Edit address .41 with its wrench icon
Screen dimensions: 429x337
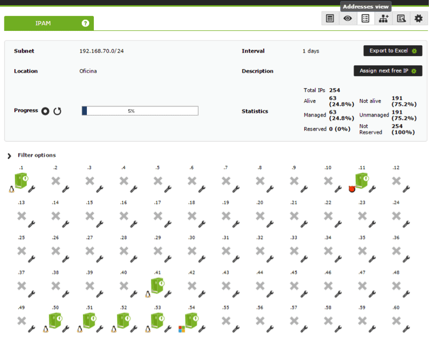click(168, 294)
